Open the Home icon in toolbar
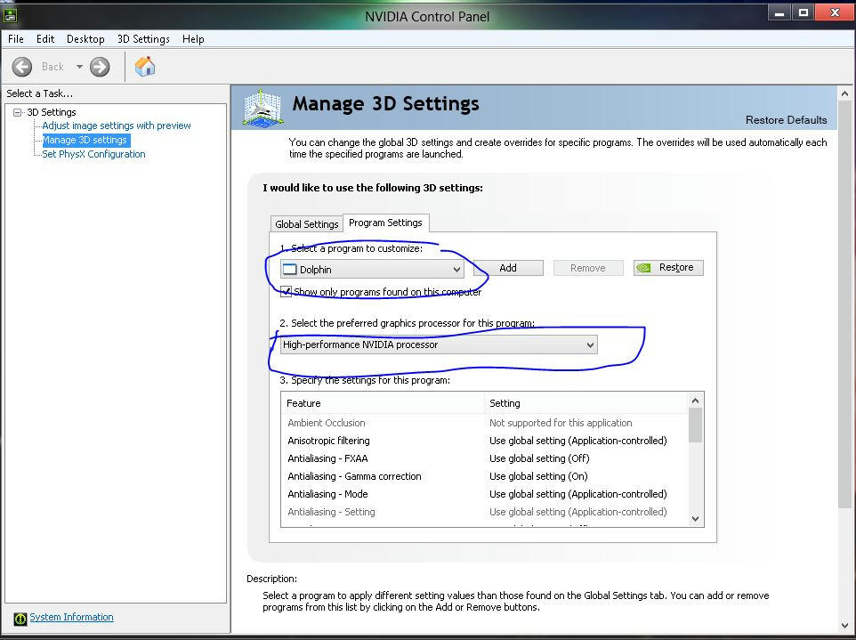Viewport: 856px width, 640px height. click(x=145, y=67)
